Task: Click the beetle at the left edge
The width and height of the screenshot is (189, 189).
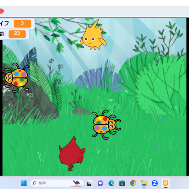Action: [x=15, y=77]
